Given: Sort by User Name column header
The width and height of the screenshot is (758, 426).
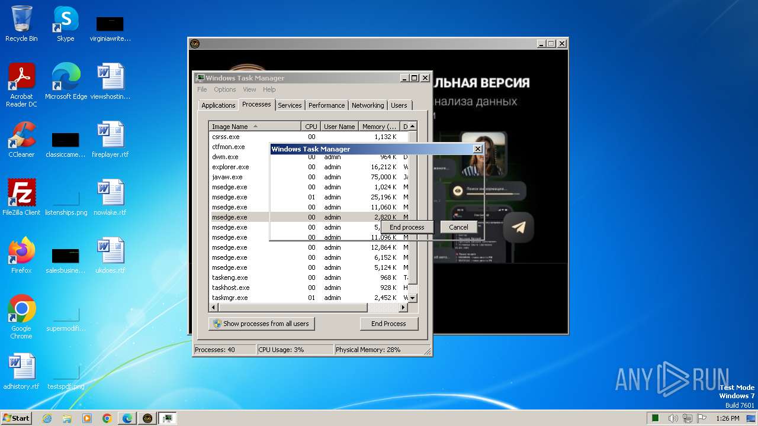Looking at the screenshot, I should (339, 126).
